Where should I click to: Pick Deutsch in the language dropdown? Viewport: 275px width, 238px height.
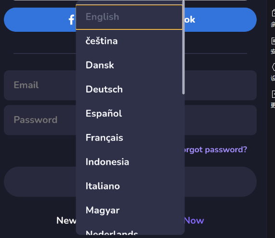pyautogui.click(x=129, y=89)
